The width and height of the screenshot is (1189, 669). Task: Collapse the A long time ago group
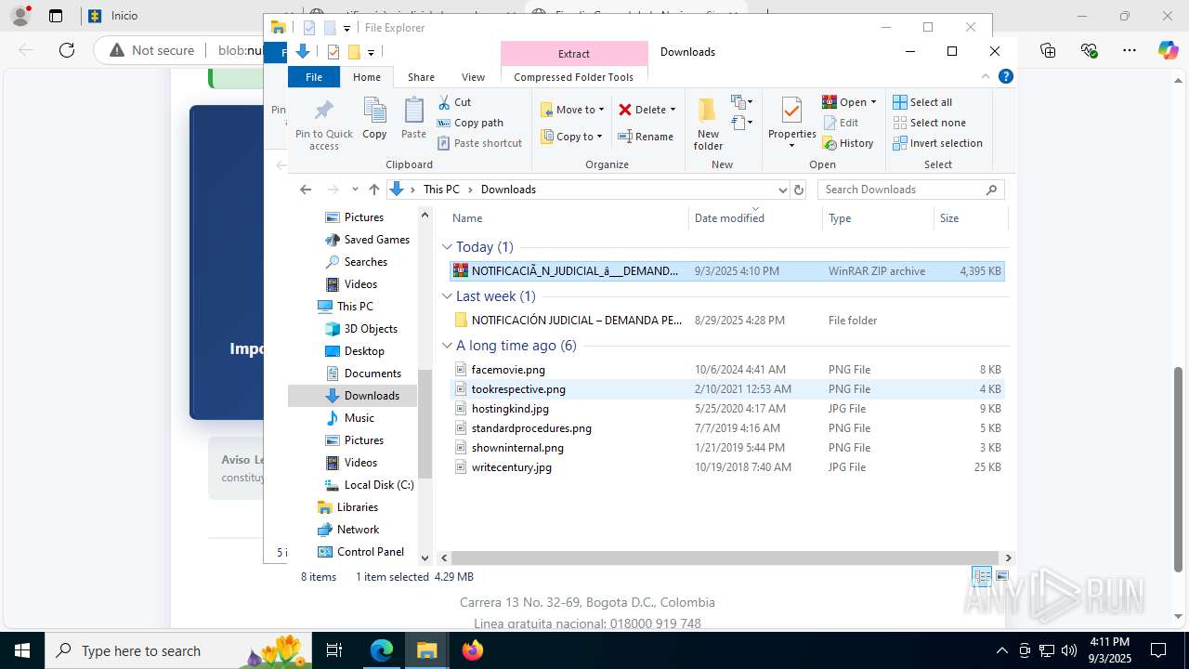(x=448, y=346)
